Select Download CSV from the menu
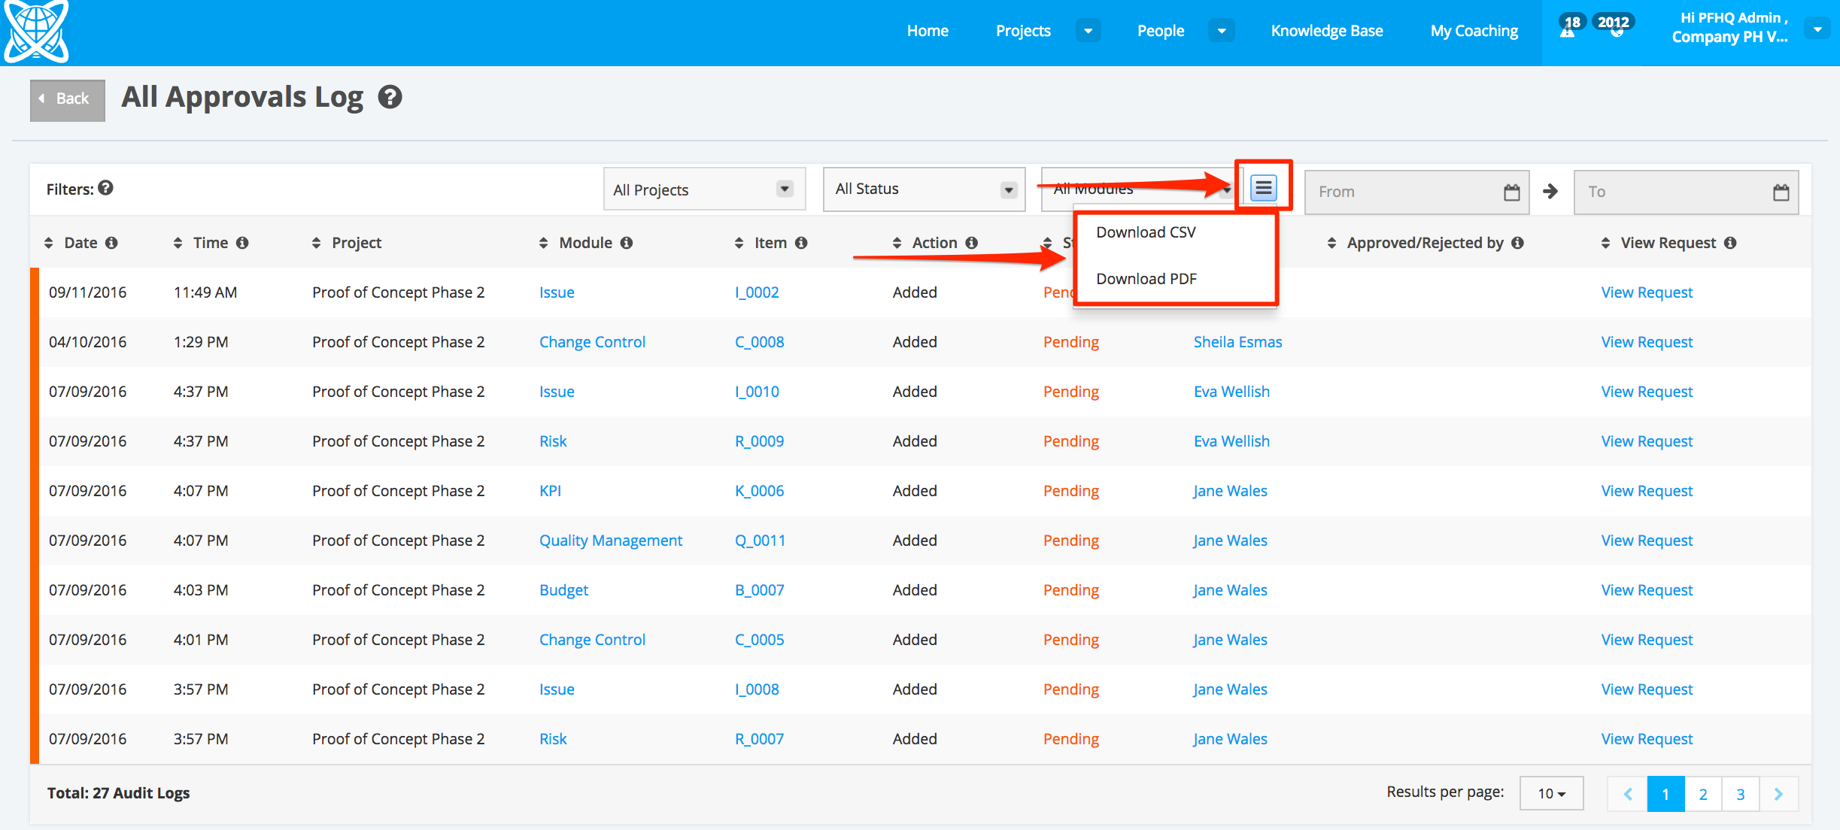The image size is (1840, 830). click(1146, 232)
